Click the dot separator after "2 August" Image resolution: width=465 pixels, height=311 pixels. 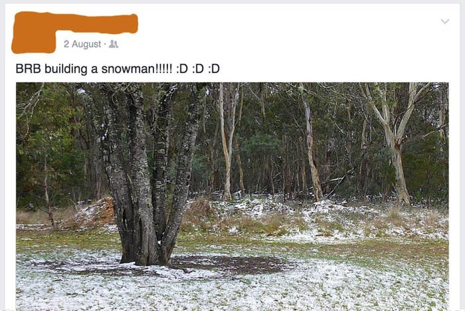[x=105, y=45]
